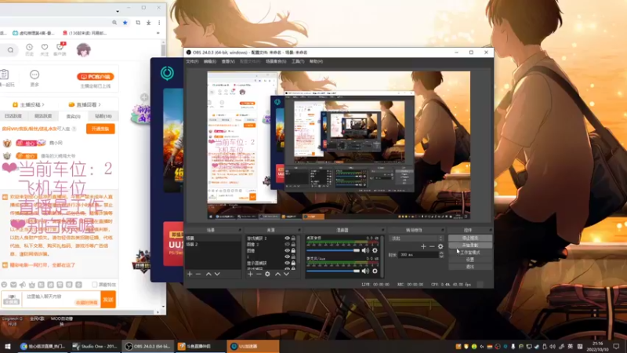The width and height of the screenshot is (627, 353).
Task: Toggle visibility eye of 图像 source
Action: tap(287, 250)
